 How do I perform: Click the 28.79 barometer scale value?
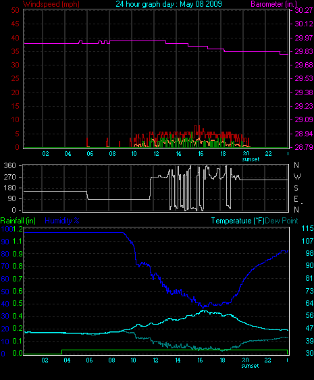[304, 147]
